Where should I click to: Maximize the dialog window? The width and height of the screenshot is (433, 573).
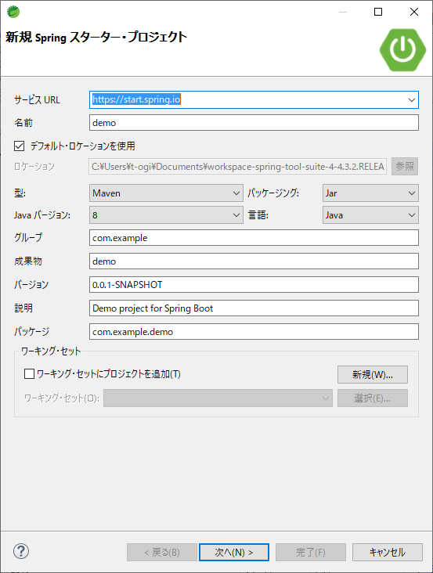378,12
